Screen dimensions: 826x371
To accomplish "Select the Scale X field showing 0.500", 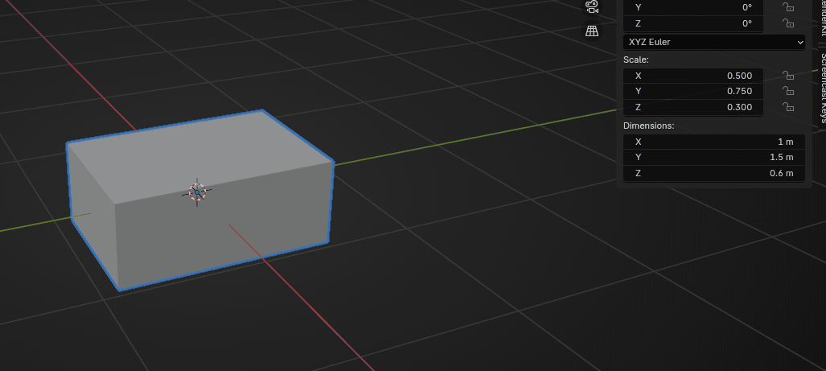I will point(692,76).
